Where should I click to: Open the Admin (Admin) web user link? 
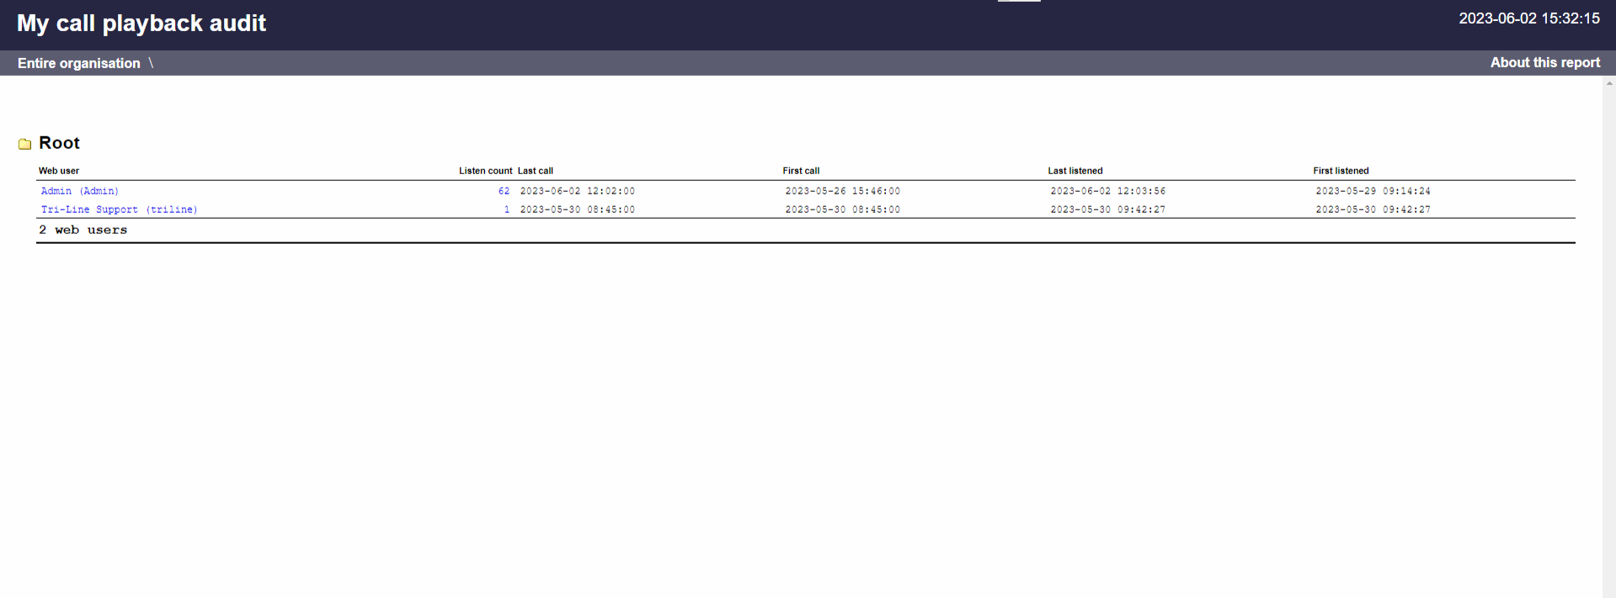point(80,192)
